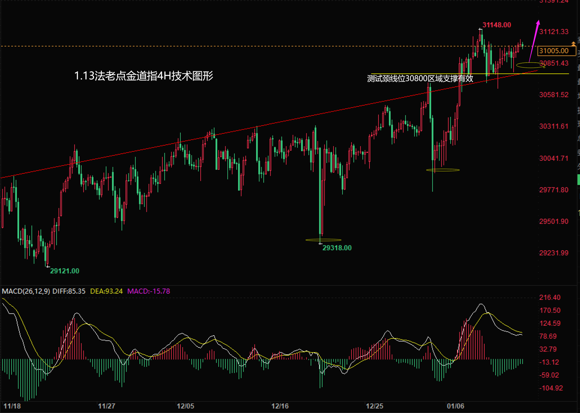Click the orange price alert arrow icon

(x=573, y=44)
